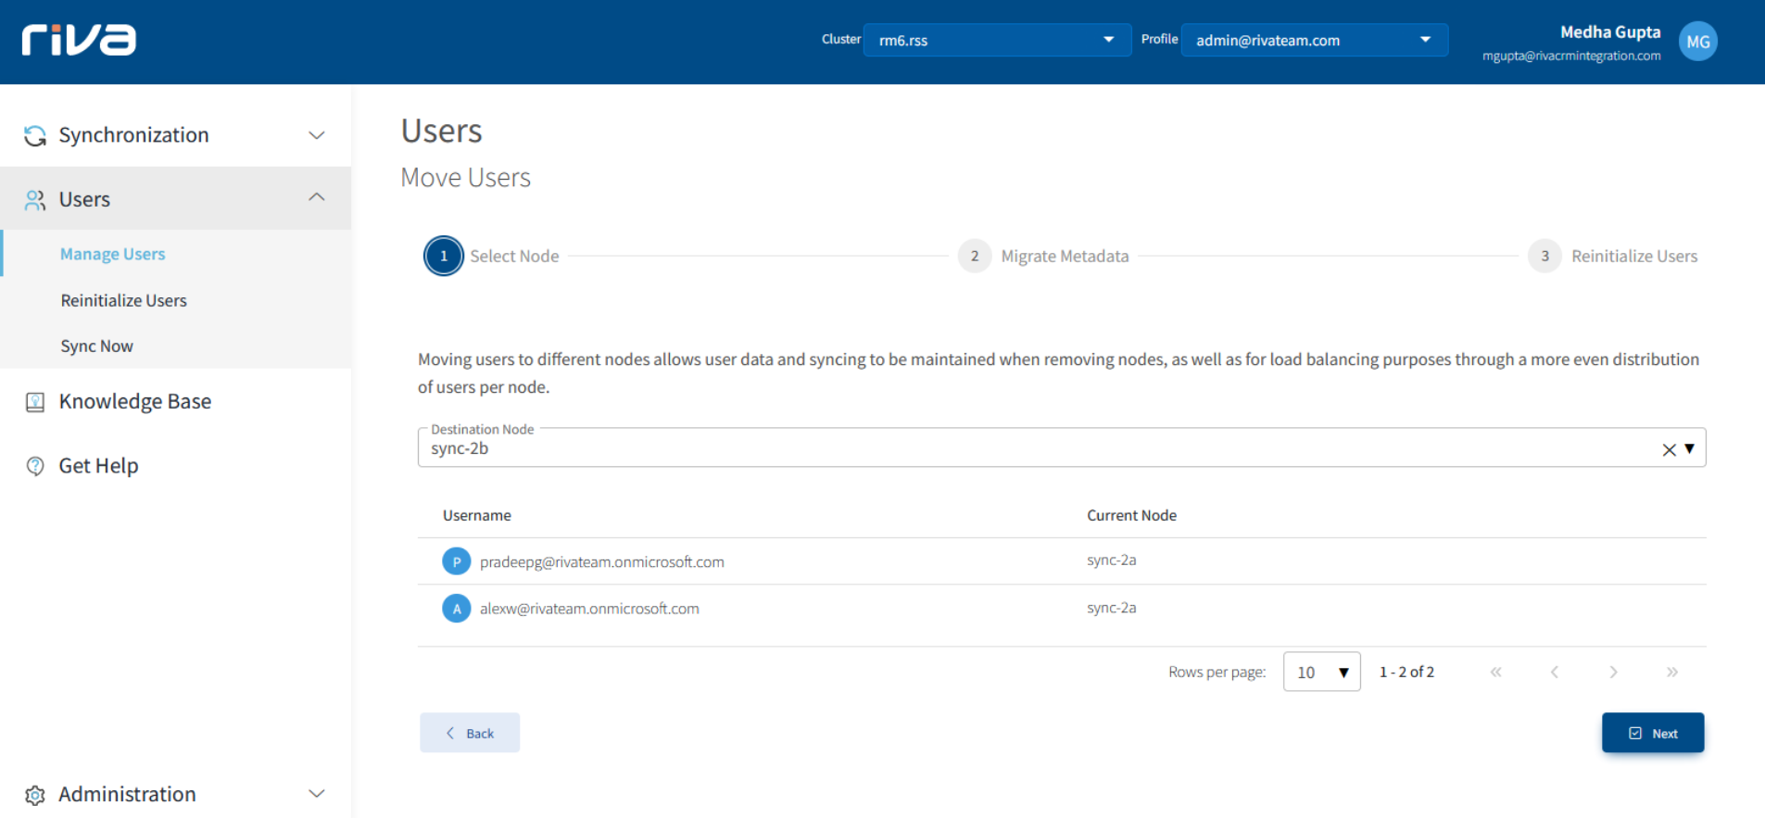Image resolution: width=1765 pixels, height=818 pixels.
Task: Open the Knowledge Base menu item
Action: 135,401
